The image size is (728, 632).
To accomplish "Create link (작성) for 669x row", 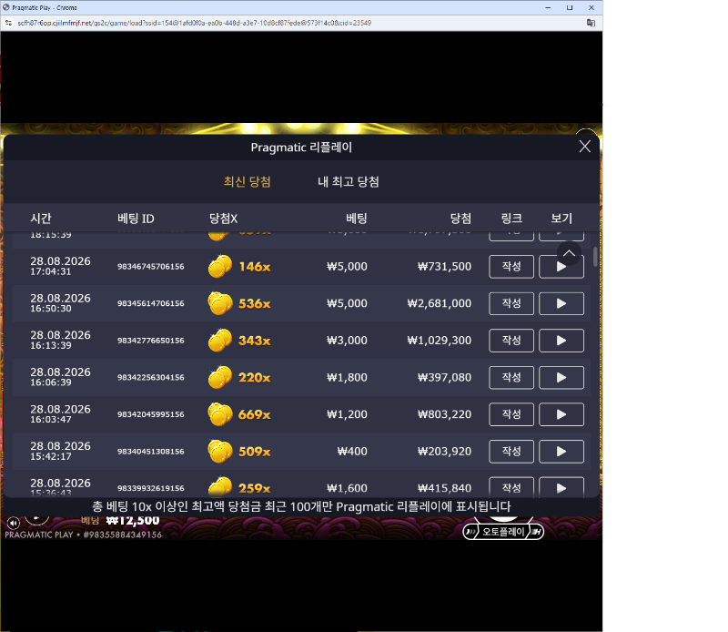I will [511, 414].
